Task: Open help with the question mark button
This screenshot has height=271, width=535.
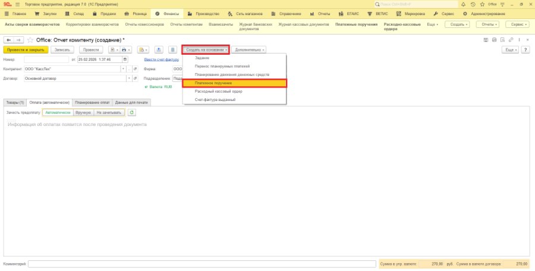Action: pyautogui.click(x=526, y=50)
